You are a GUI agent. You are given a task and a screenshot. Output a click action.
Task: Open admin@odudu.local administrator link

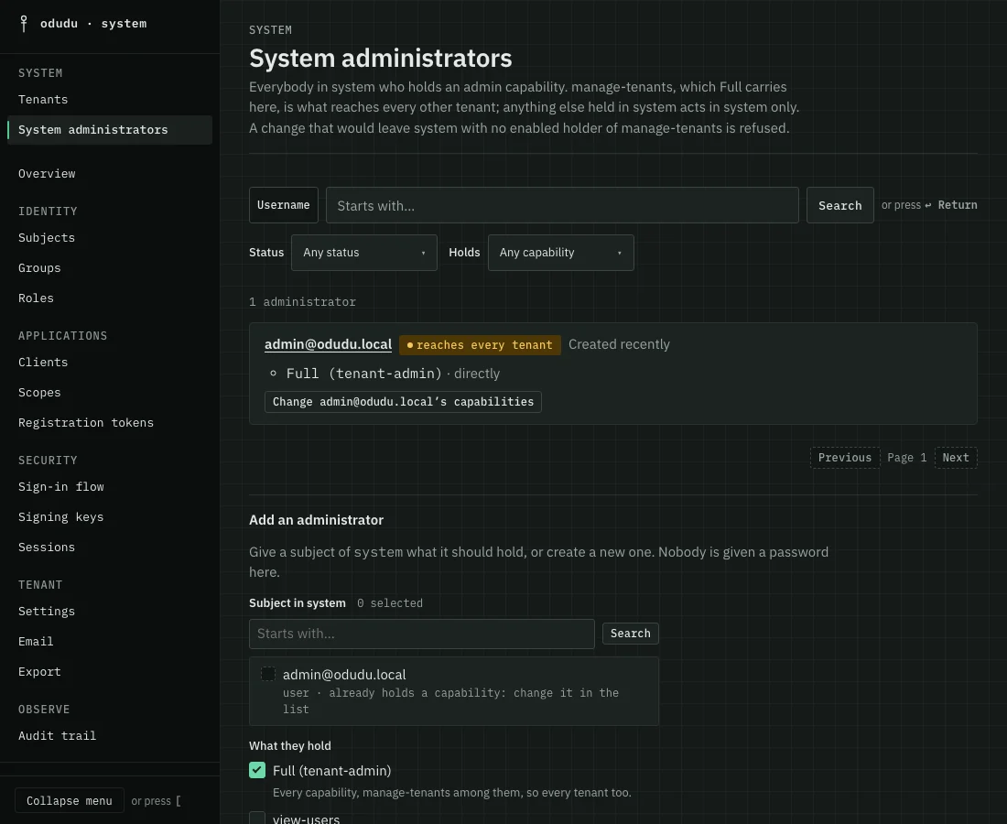[x=328, y=344]
